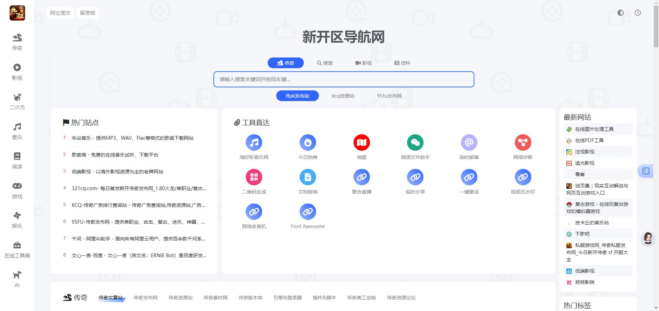This screenshot has width=659, height=311.
Task: Click the site logo in top-left
Action: point(17,13)
